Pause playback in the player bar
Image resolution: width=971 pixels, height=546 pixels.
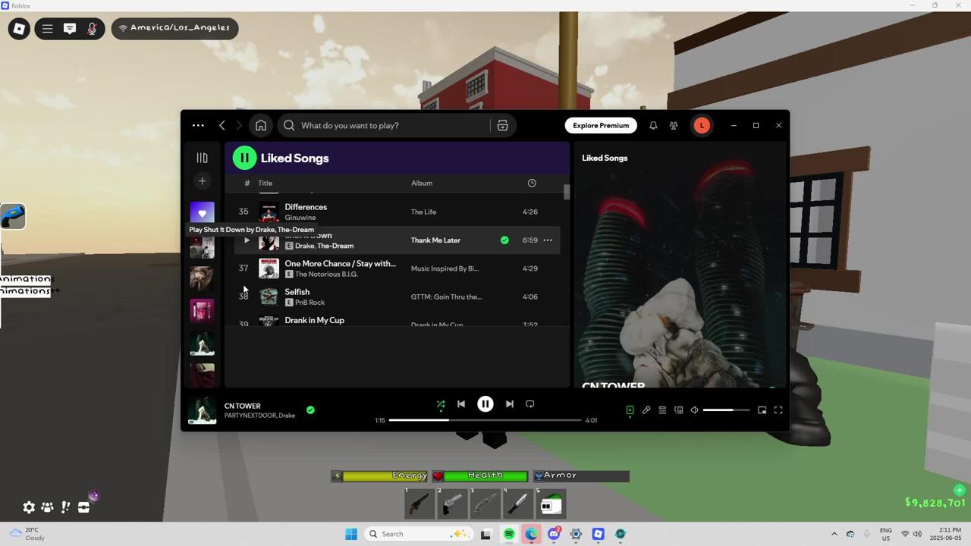[485, 404]
